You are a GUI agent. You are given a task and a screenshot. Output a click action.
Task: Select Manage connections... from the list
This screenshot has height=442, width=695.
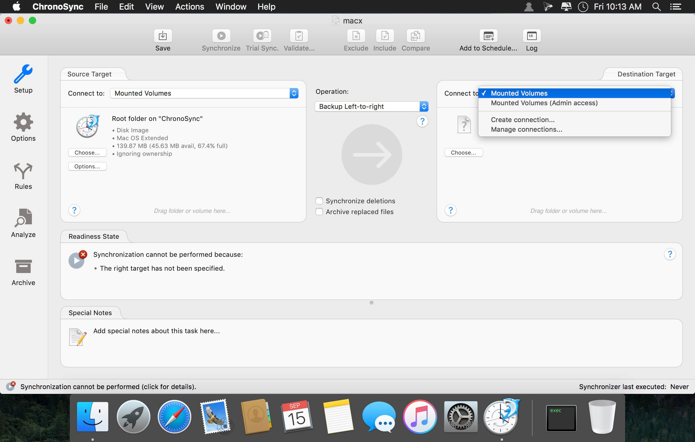pyautogui.click(x=526, y=129)
